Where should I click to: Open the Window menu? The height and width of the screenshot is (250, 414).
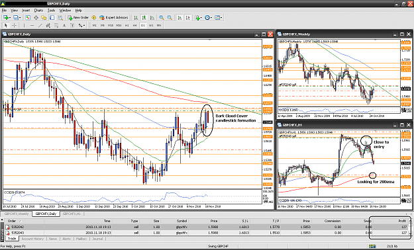(x=65, y=11)
